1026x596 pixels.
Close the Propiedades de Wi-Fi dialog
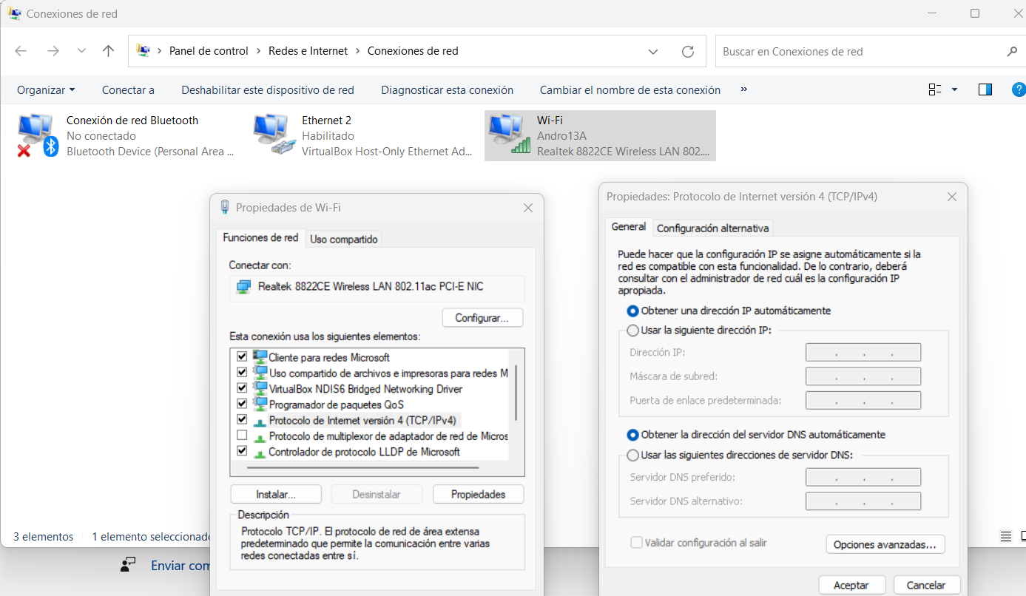click(x=528, y=209)
